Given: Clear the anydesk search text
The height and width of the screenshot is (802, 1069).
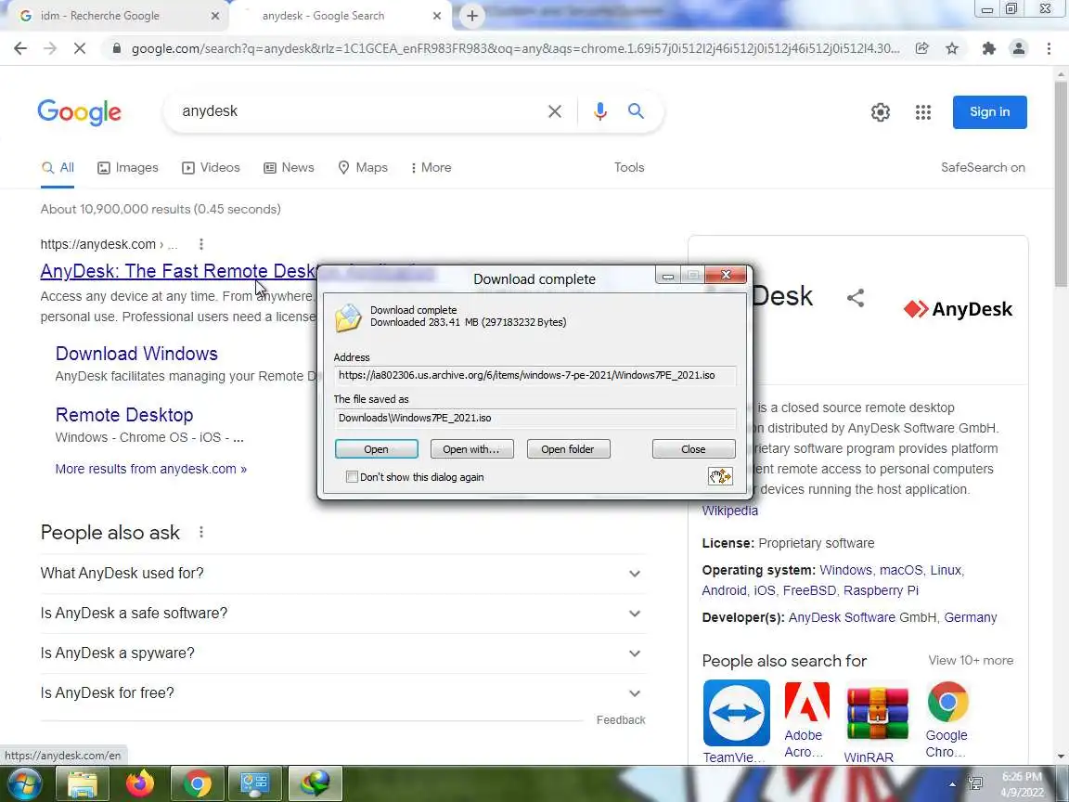Looking at the screenshot, I should 554,111.
